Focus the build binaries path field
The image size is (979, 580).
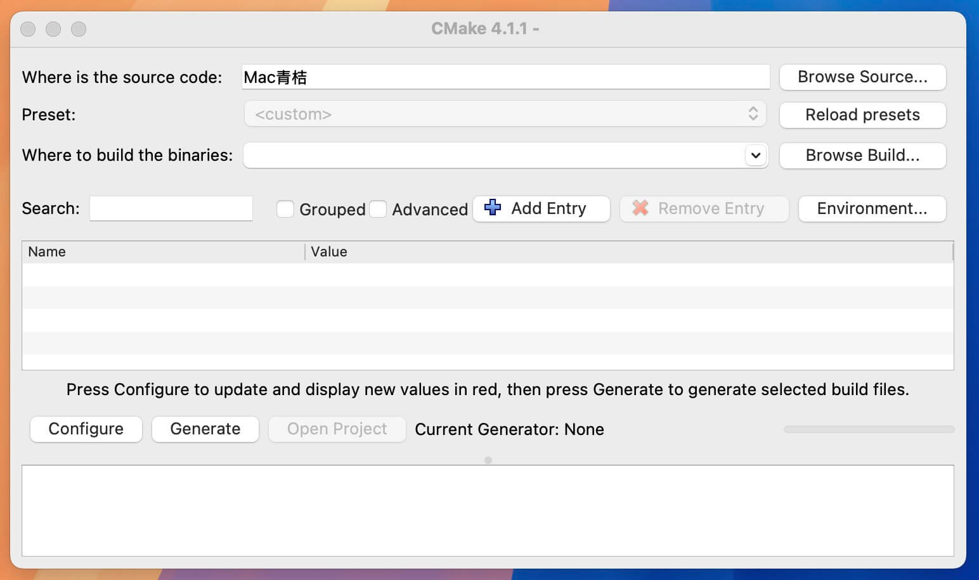pos(494,155)
